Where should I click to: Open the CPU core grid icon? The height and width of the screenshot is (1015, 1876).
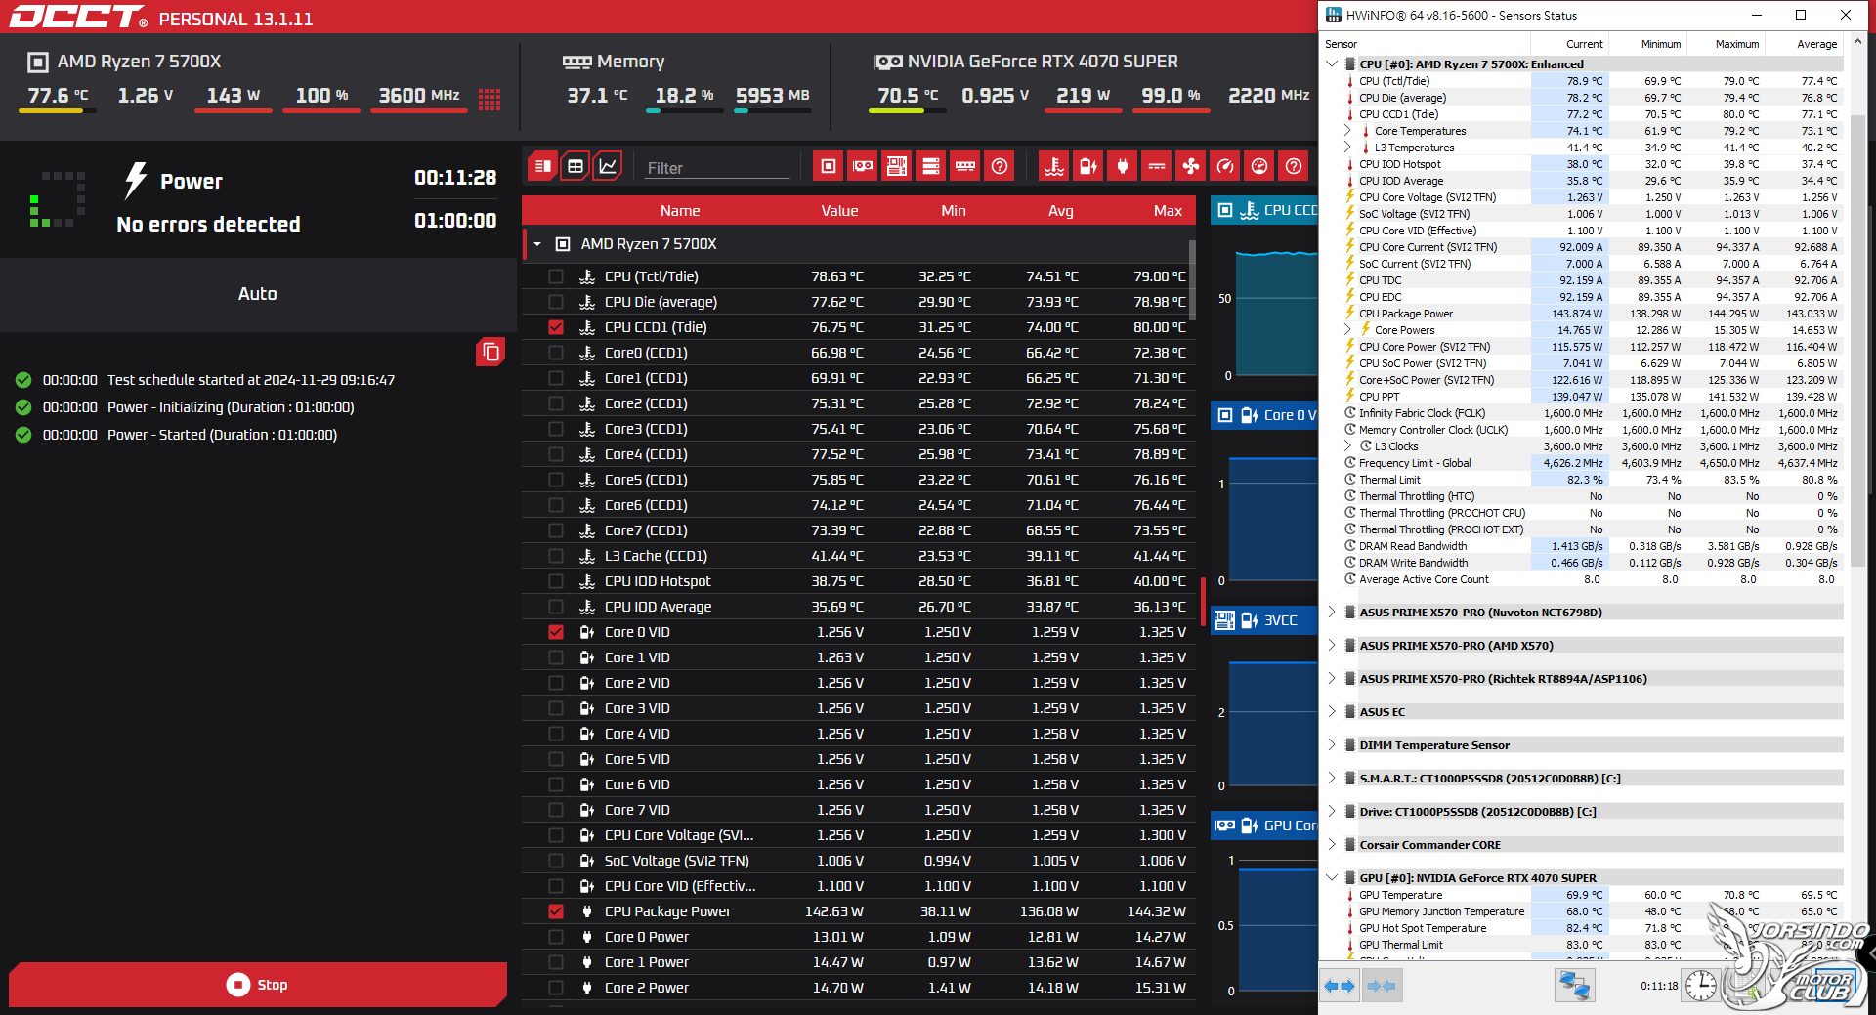tap(490, 99)
